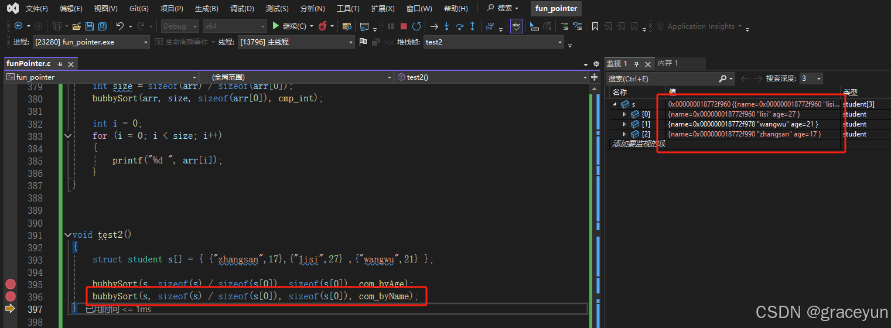Image resolution: width=891 pixels, height=328 pixels.
Task: Collapse the for loop at line 383
Action: pyautogui.click(x=68, y=136)
